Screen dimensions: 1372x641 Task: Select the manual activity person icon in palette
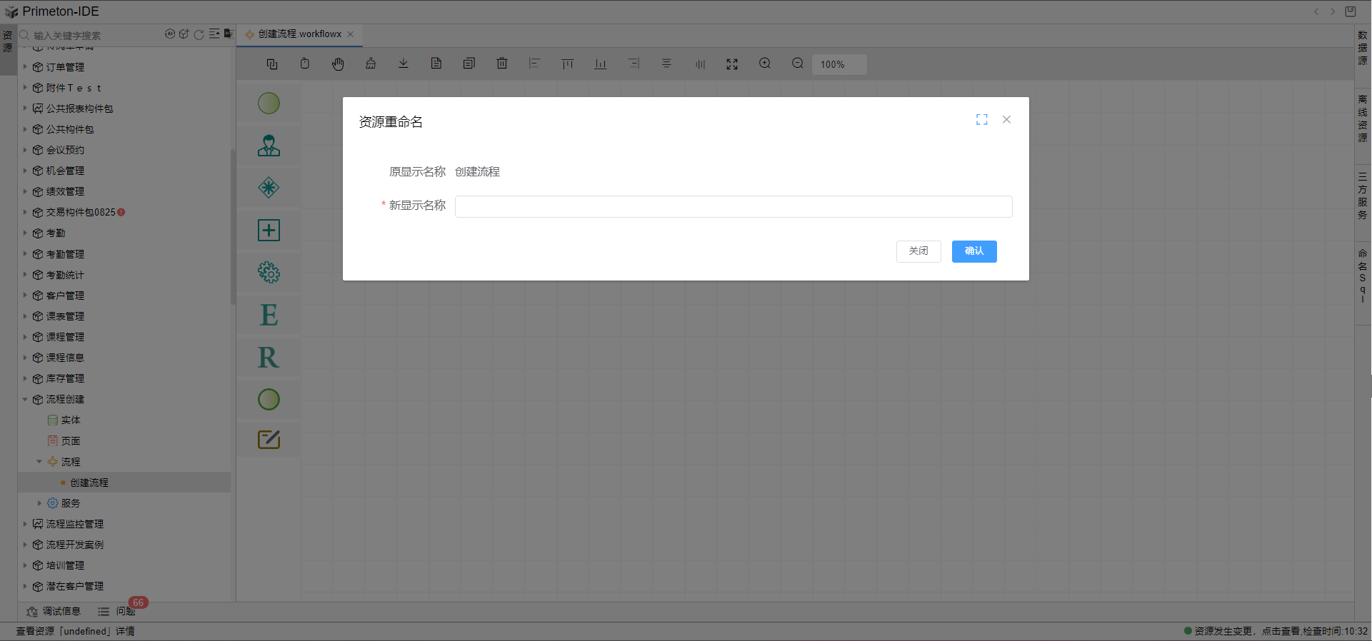tap(269, 146)
